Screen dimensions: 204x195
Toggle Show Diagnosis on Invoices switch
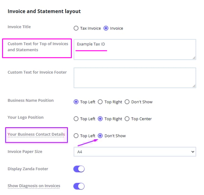[79, 186]
